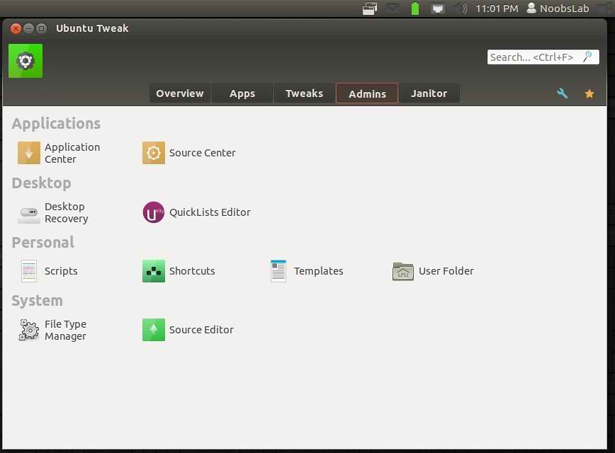Image resolution: width=615 pixels, height=453 pixels.
Task: Open the Source Center icon
Action: 153,153
